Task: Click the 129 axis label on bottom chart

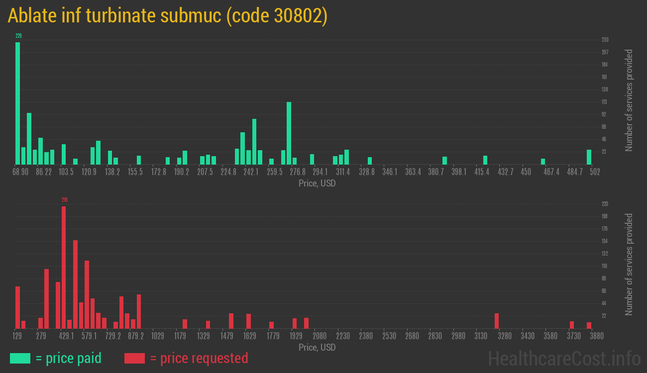Action: (18, 336)
